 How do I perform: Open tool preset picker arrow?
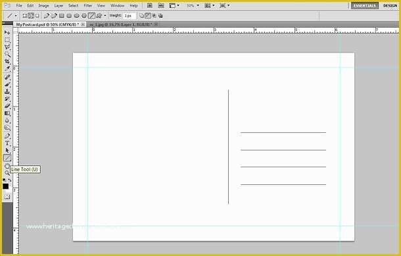pyautogui.click(x=16, y=16)
